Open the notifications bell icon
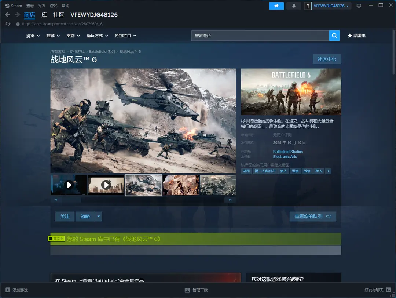 point(294,6)
